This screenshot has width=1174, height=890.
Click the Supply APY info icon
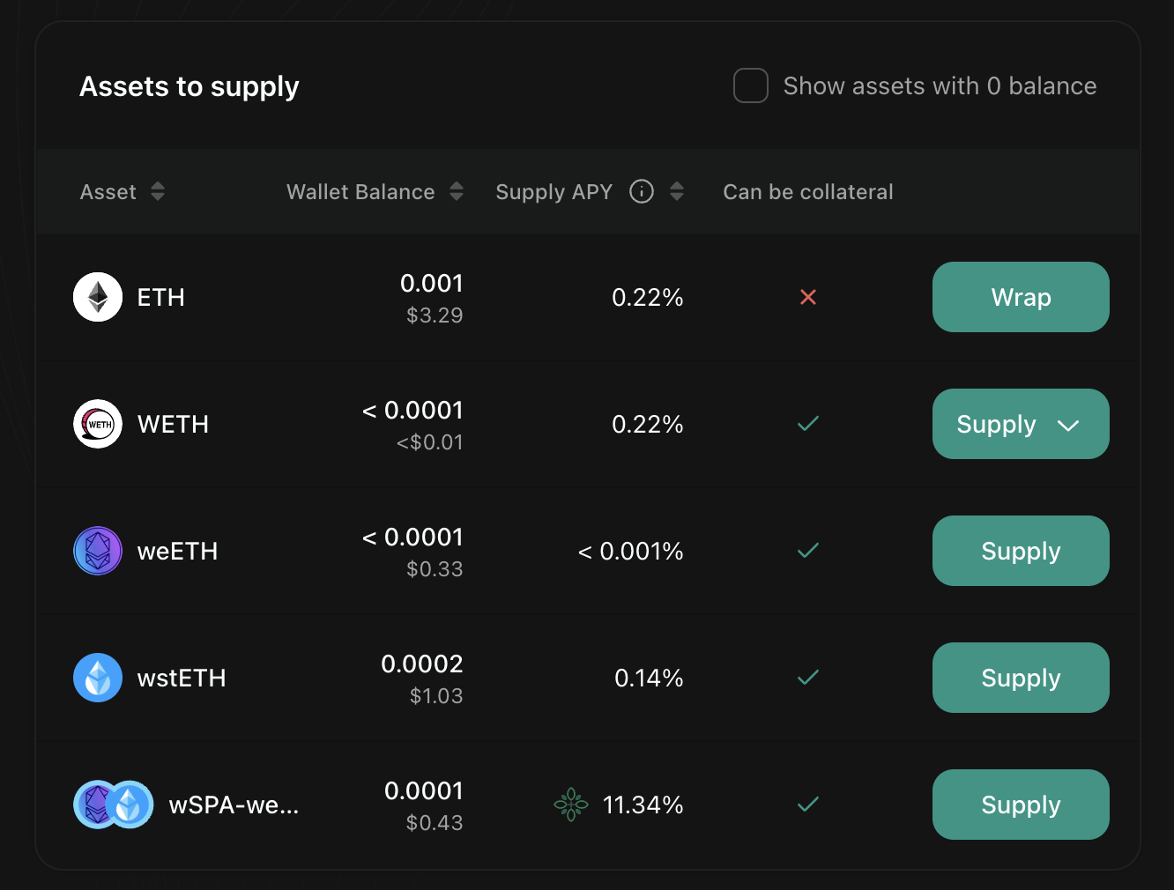(x=642, y=191)
